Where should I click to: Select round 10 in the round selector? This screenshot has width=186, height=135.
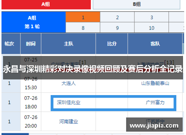[x=151, y=28]
